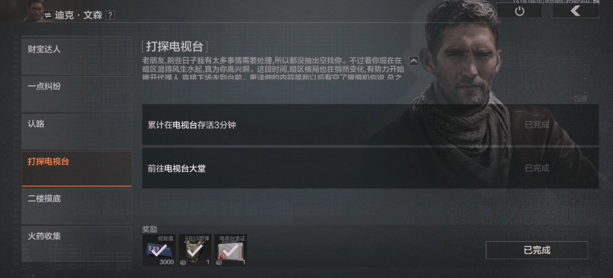613x278 pixels.
Task: Collapse the mission description with chevron
Action: [414, 61]
